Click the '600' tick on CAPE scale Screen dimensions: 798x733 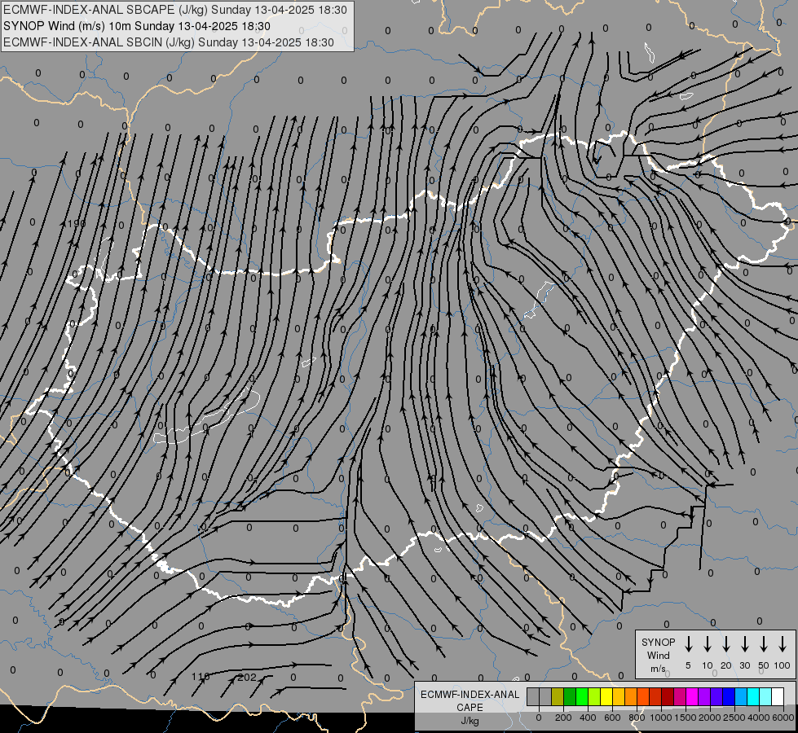612,718
